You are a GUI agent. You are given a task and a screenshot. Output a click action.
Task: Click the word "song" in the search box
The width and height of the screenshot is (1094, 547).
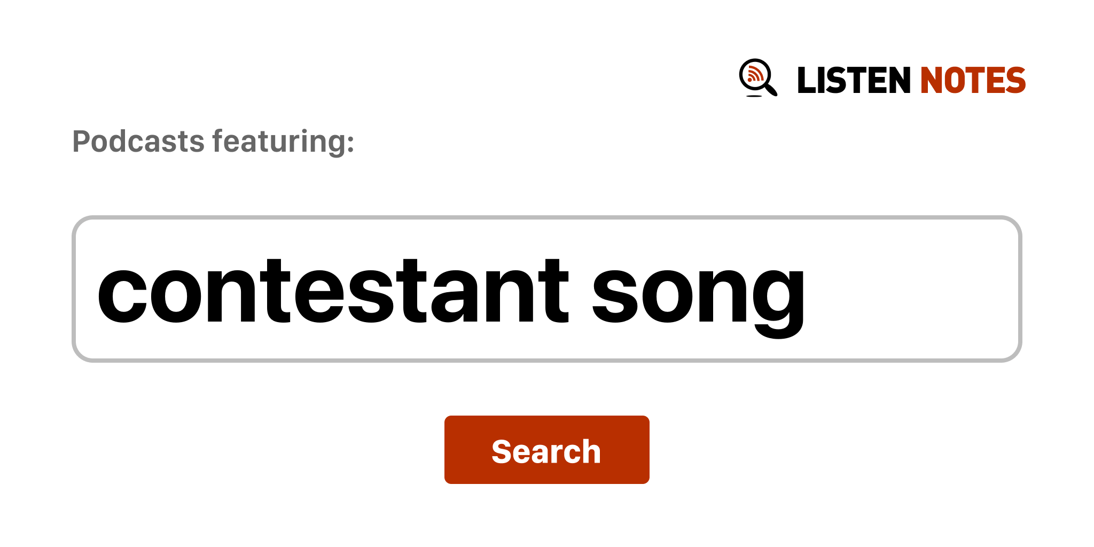pos(698,294)
